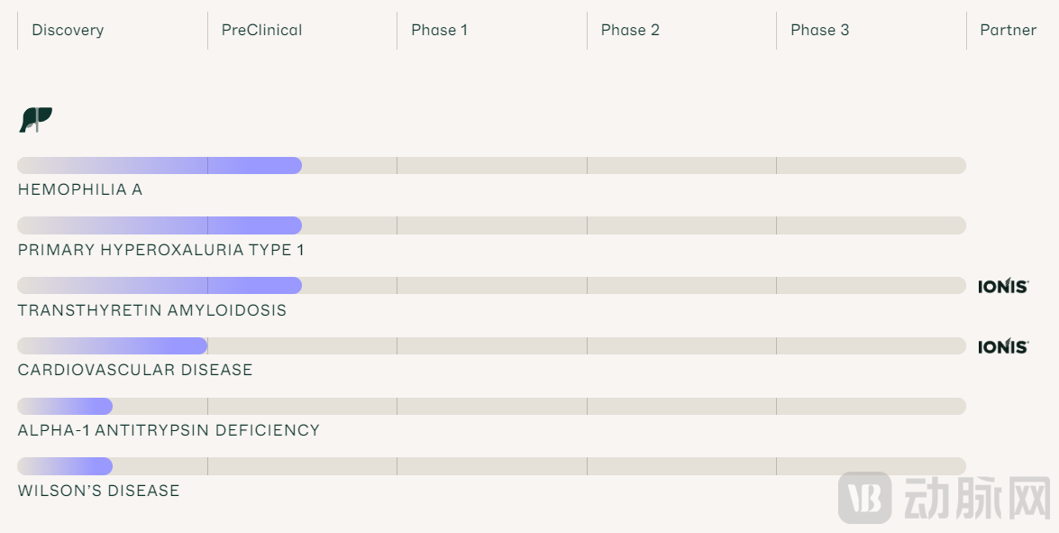Select the Phase 3 column header
This screenshot has width=1059, height=533.
(819, 30)
